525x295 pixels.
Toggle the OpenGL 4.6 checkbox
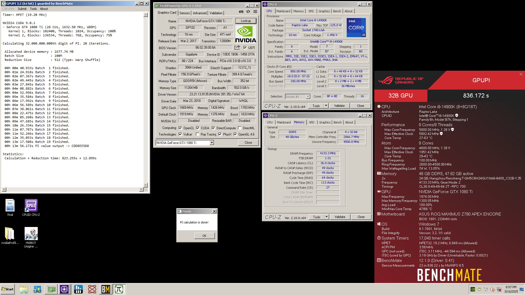pyautogui.click(x=235, y=134)
